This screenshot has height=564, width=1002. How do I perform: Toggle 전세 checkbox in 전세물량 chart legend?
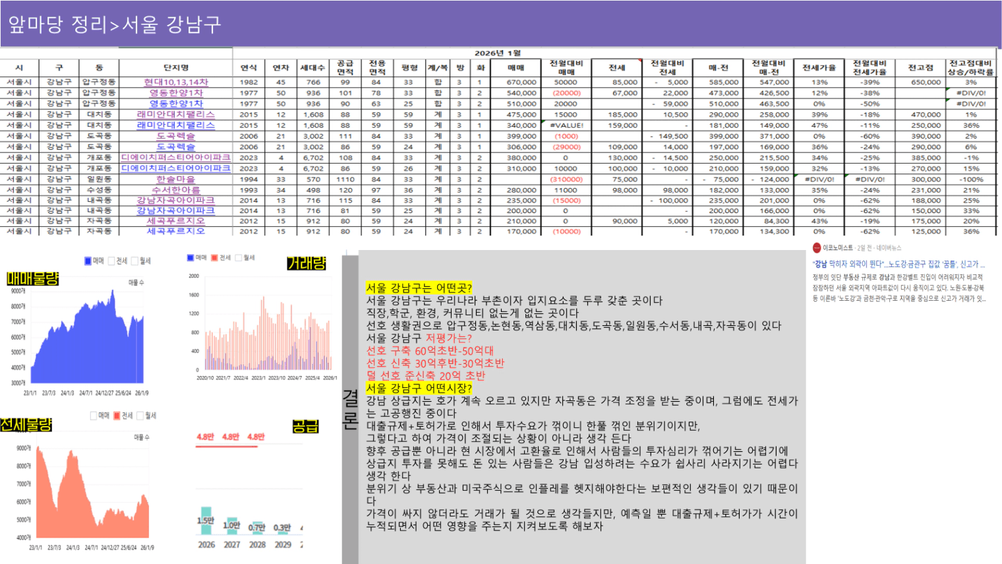117,416
